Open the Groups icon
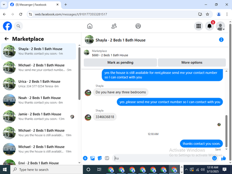 [x=138, y=26]
